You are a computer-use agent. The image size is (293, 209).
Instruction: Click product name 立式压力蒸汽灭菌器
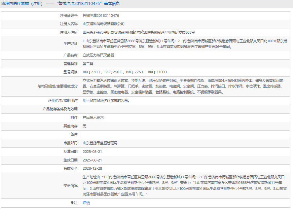(98, 55)
